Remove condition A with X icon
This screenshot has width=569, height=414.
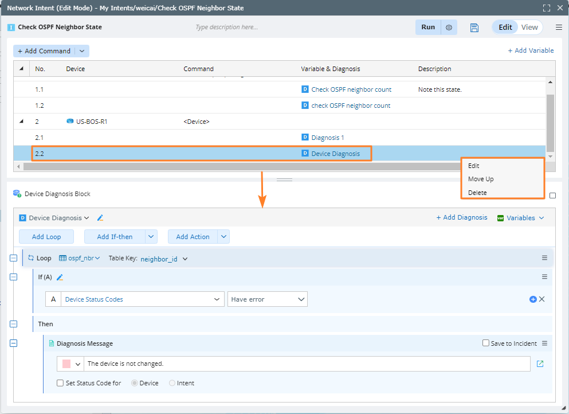(542, 299)
